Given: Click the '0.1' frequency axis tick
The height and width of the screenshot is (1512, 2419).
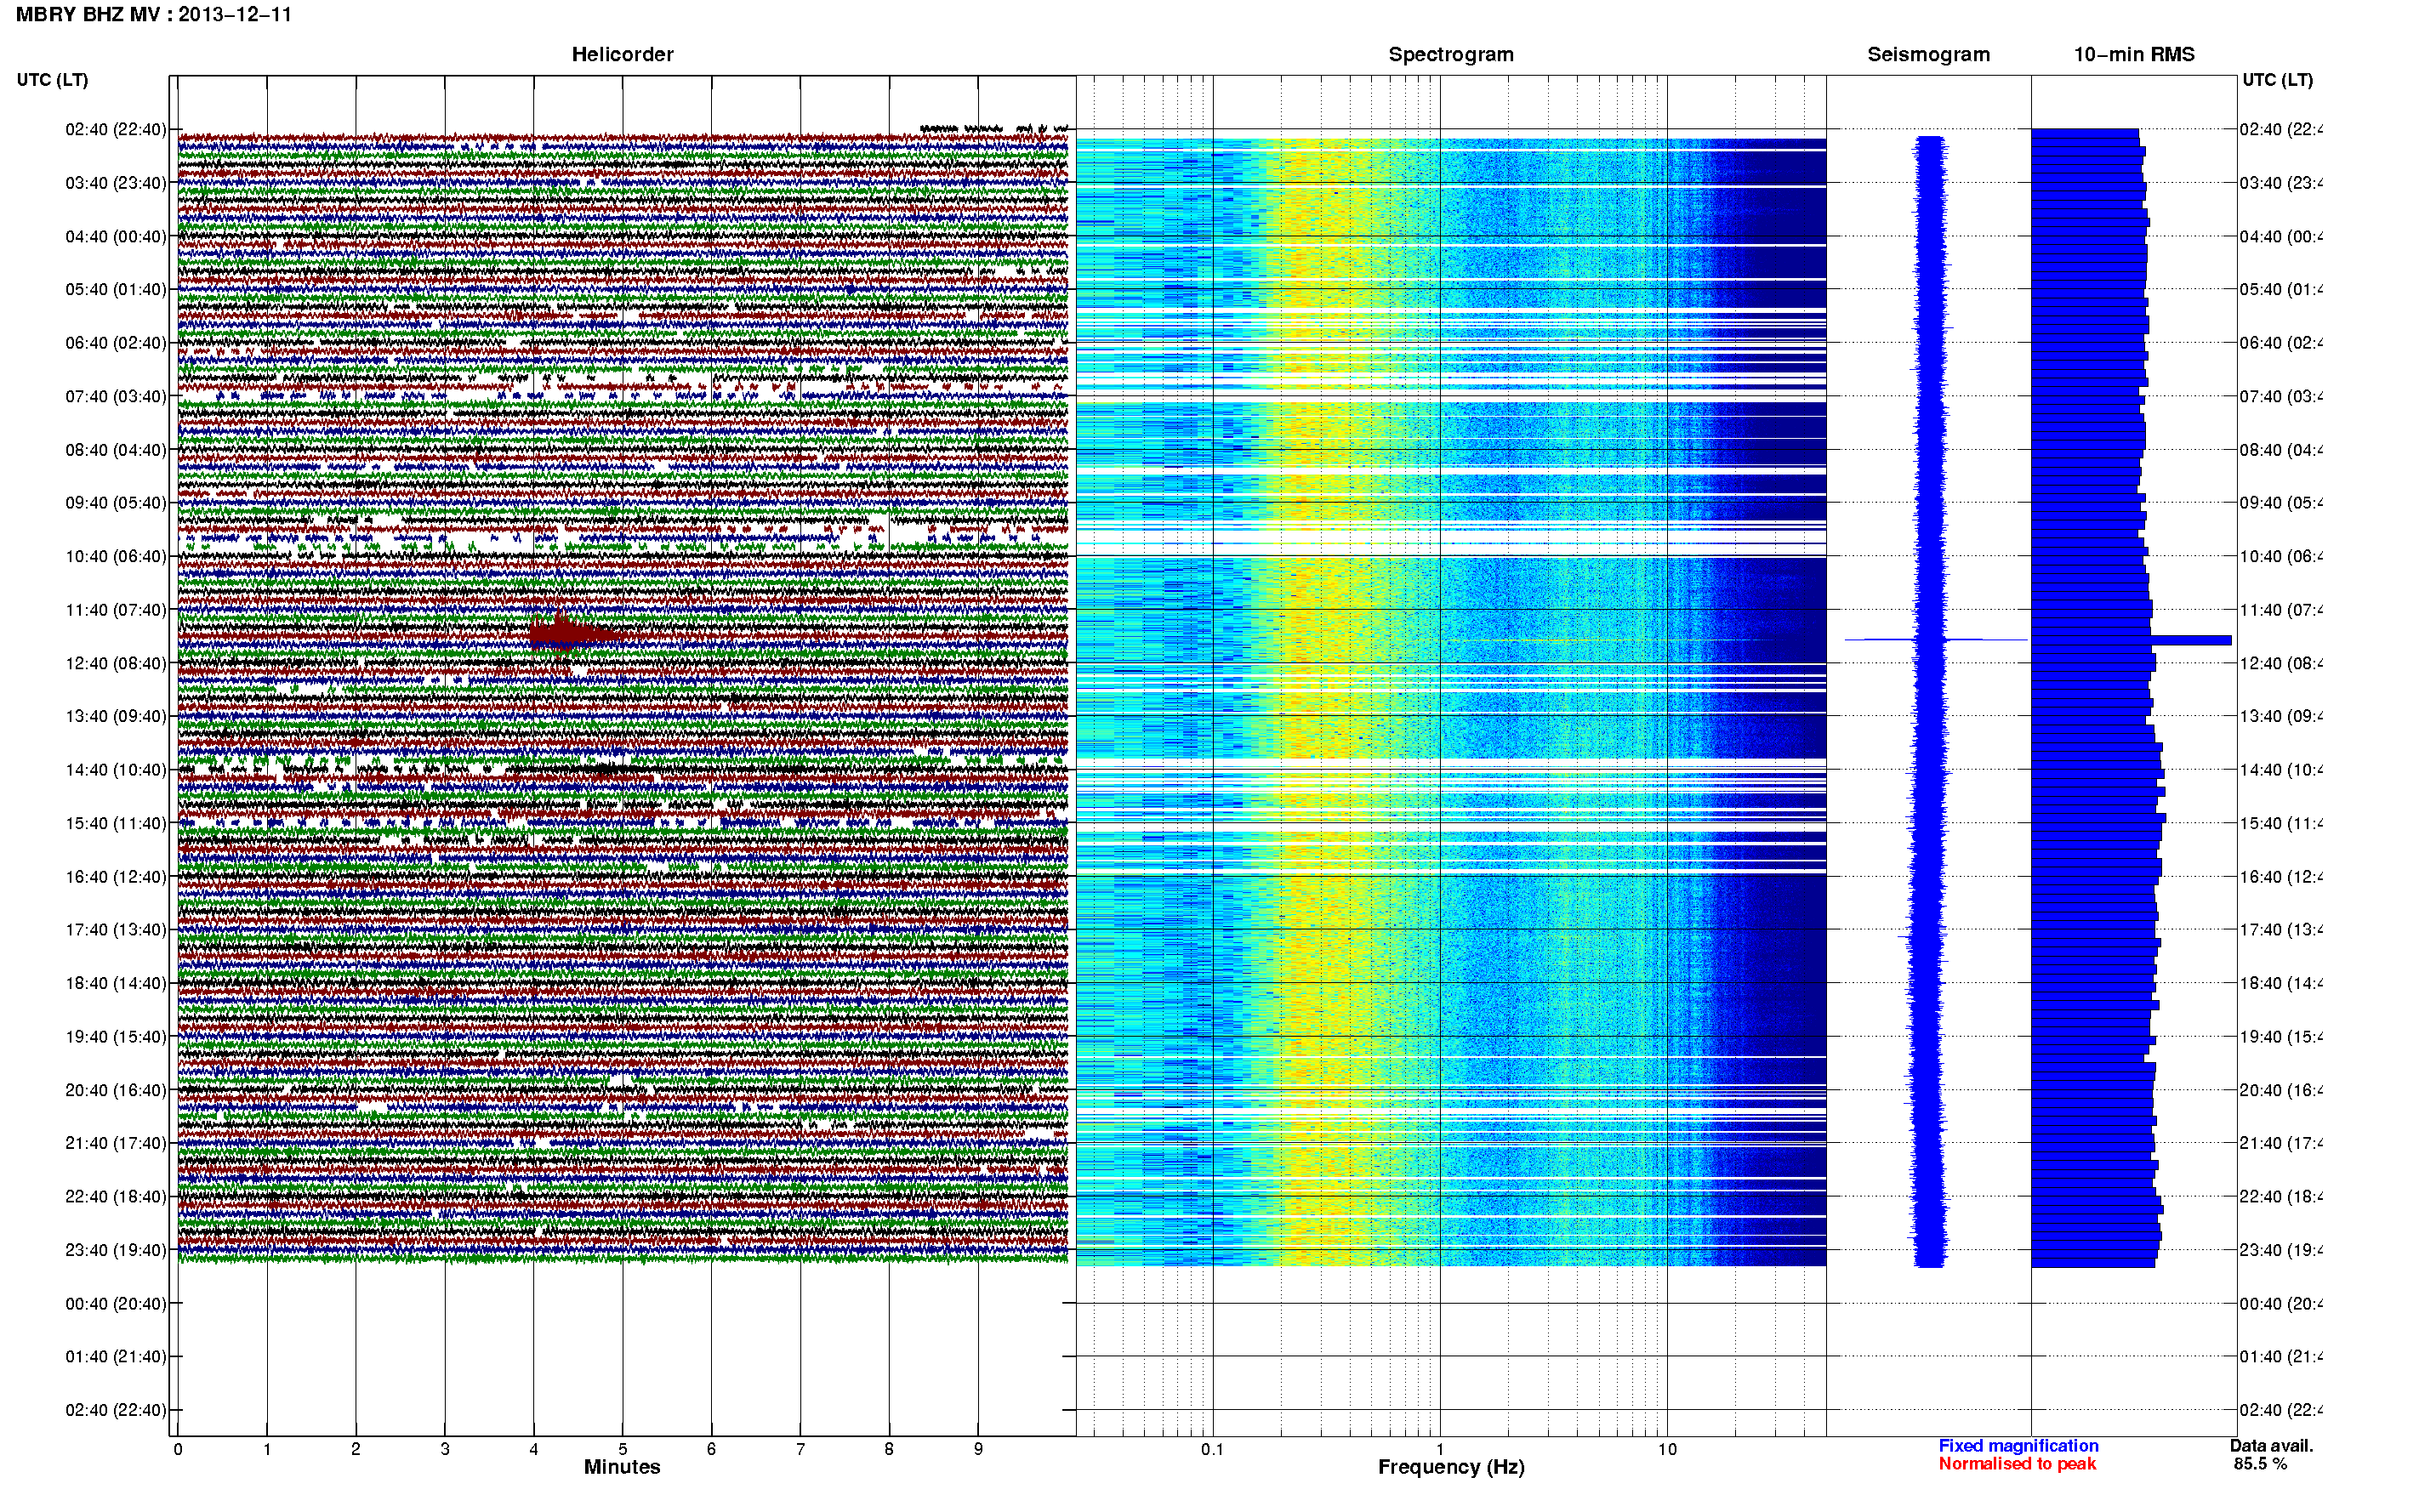Looking at the screenshot, I should [x=1212, y=1450].
